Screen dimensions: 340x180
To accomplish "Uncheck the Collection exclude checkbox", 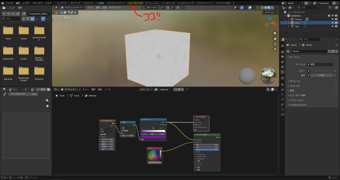I will point(329,16).
